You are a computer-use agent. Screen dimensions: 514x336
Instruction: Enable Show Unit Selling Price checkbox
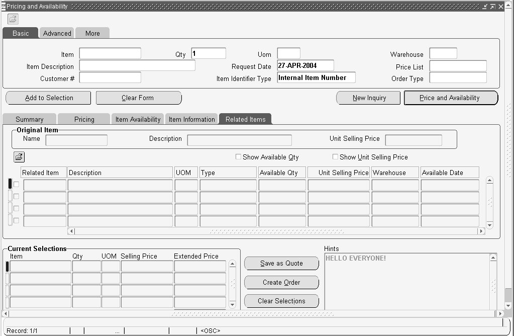pos(335,157)
